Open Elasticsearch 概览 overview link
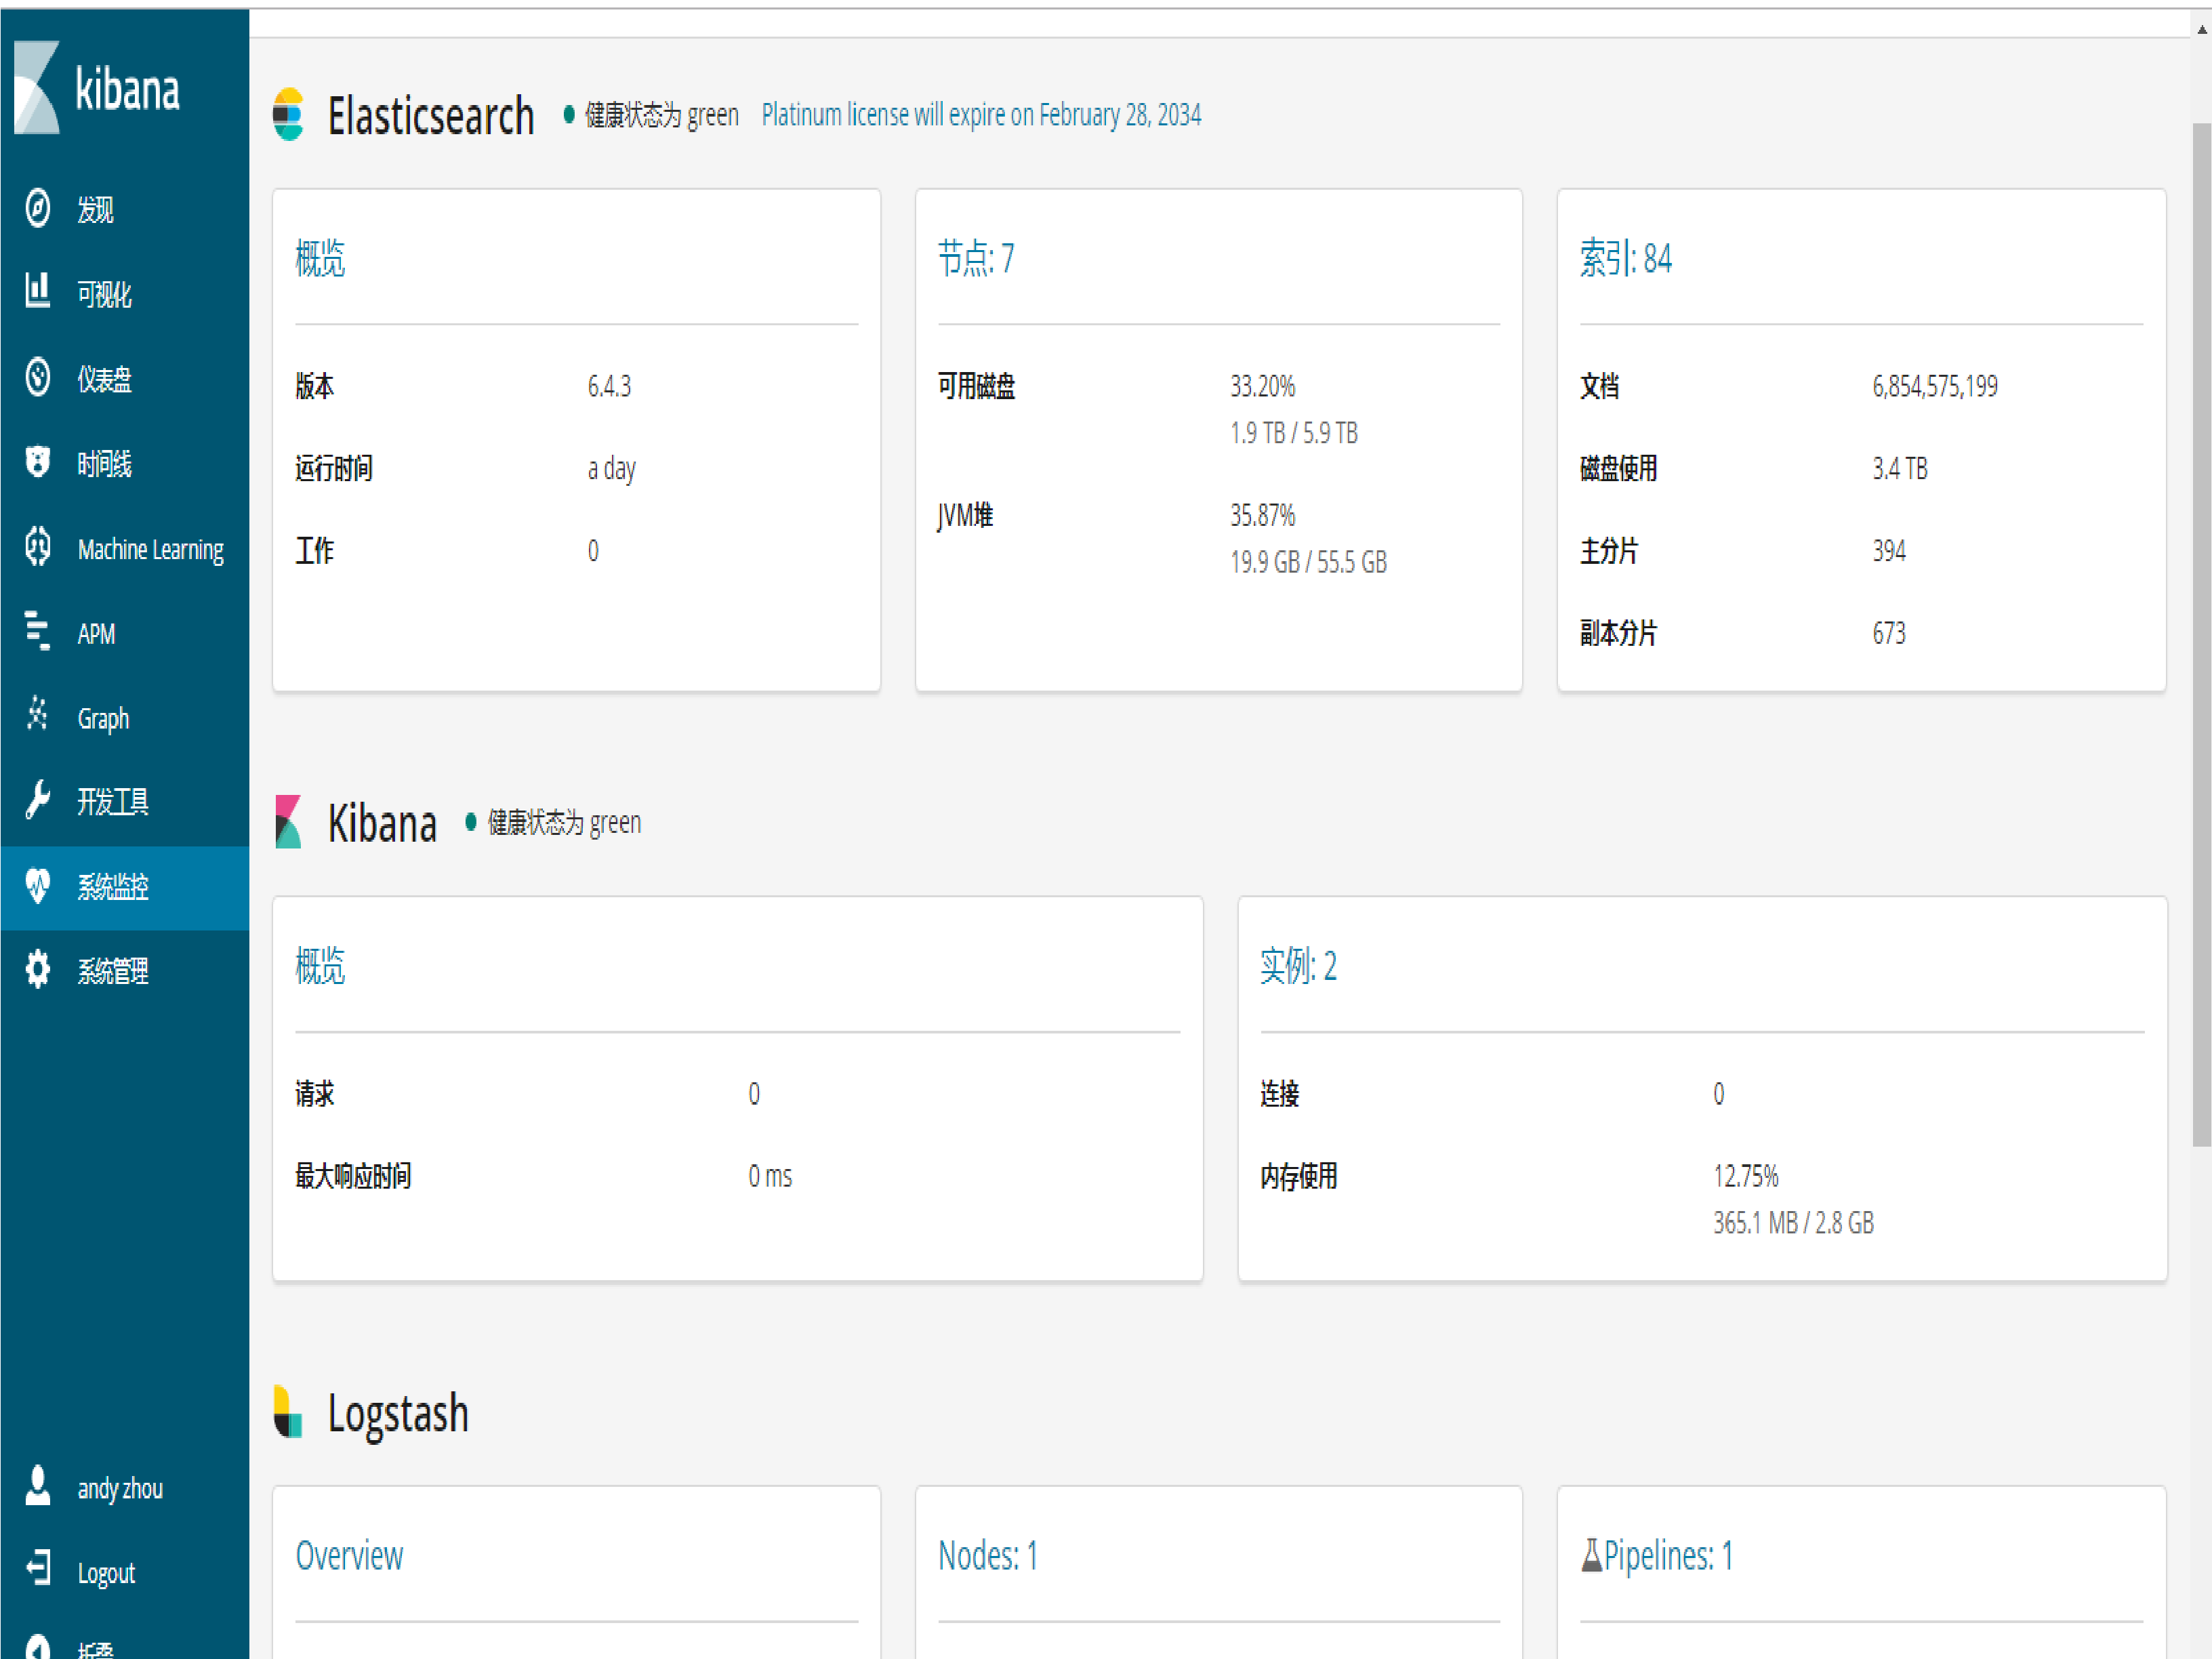 (320, 258)
